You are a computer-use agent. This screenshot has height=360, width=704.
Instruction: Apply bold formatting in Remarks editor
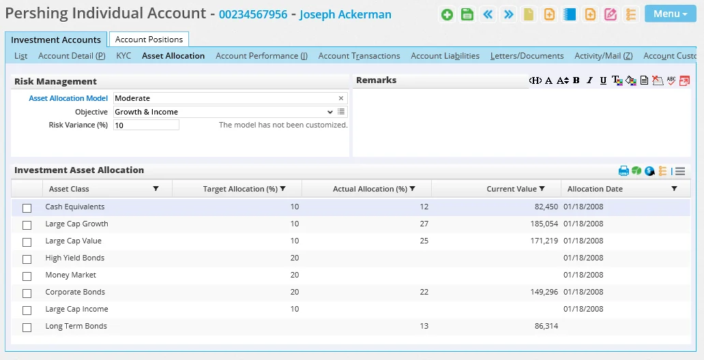pyautogui.click(x=576, y=80)
